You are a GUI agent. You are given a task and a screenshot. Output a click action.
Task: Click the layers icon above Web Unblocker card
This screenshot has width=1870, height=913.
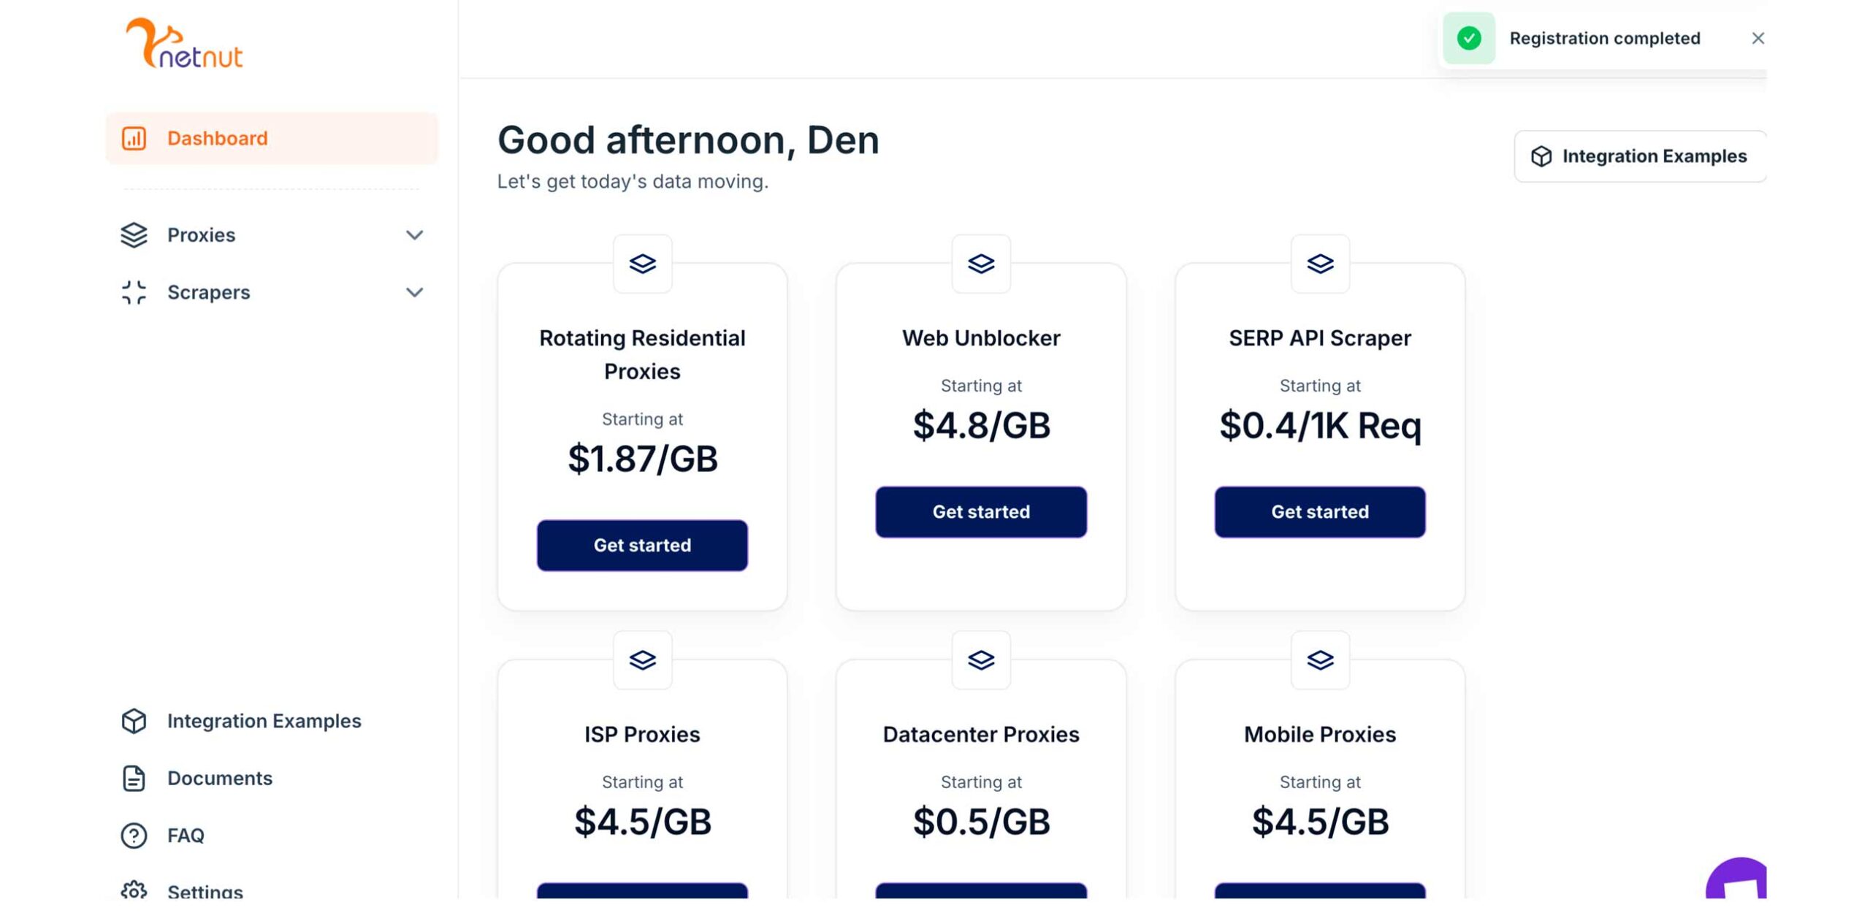980,264
